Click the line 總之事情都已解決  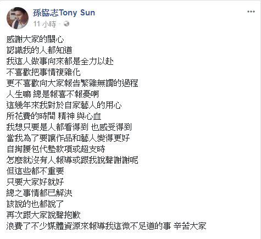[40, 193]
